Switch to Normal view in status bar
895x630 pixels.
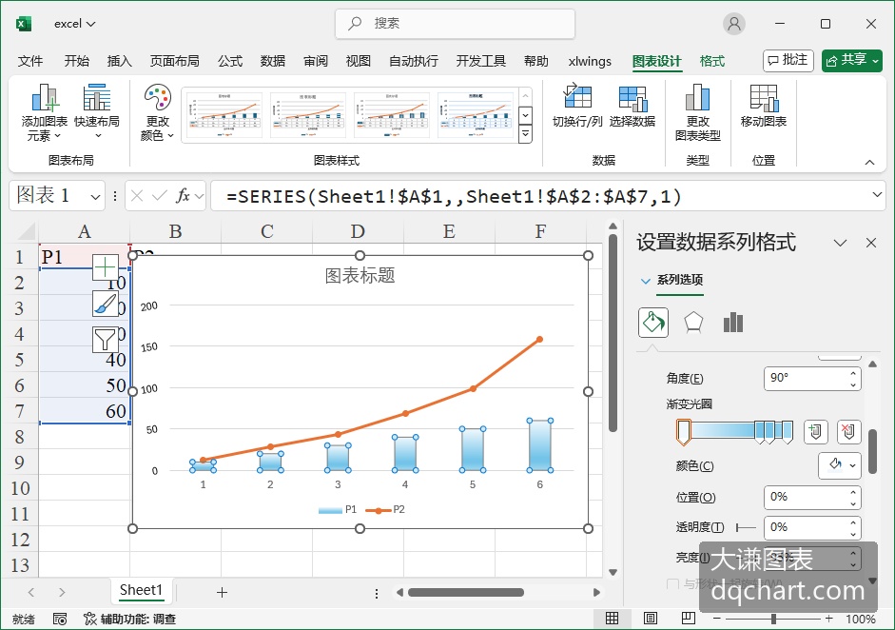point(612,618)
